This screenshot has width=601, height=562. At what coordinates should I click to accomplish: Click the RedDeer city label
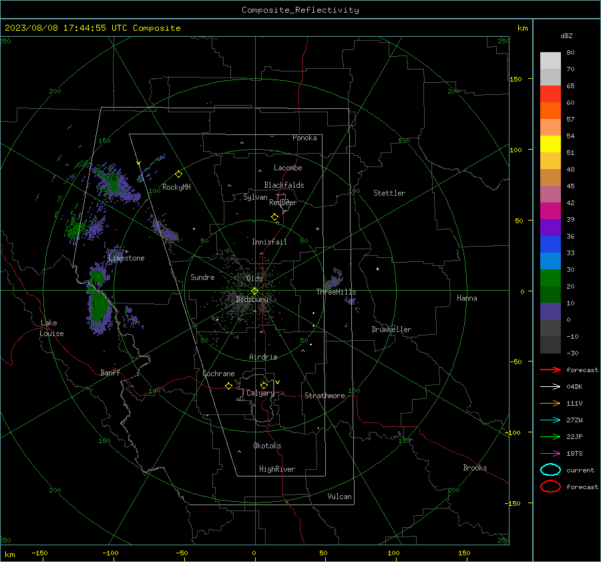283,202
